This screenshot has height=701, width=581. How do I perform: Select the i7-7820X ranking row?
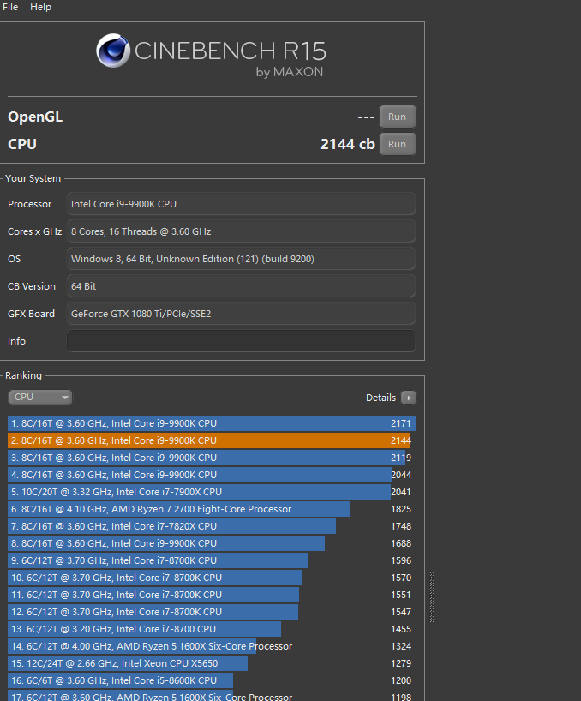[x=212, y=526]
